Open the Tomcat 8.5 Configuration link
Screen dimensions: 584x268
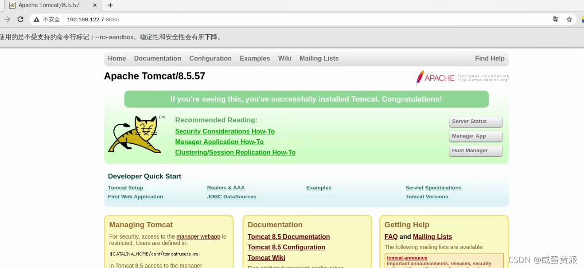click(x=286, y=247)
